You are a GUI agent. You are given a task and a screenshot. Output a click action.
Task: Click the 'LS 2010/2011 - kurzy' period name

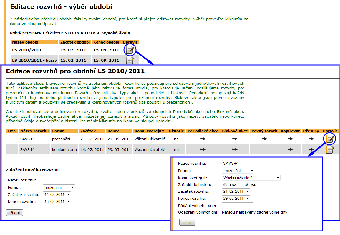(34, 60)
